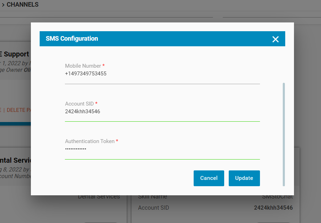The image size is (321, 223).
Task: Click the breadcrumb chevron before CHANNELS
Action: pos(3,5)
